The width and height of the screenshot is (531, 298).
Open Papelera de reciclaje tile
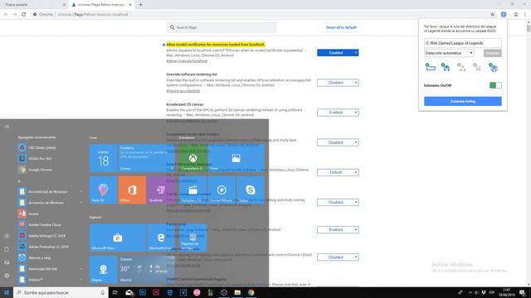[193, 238]
